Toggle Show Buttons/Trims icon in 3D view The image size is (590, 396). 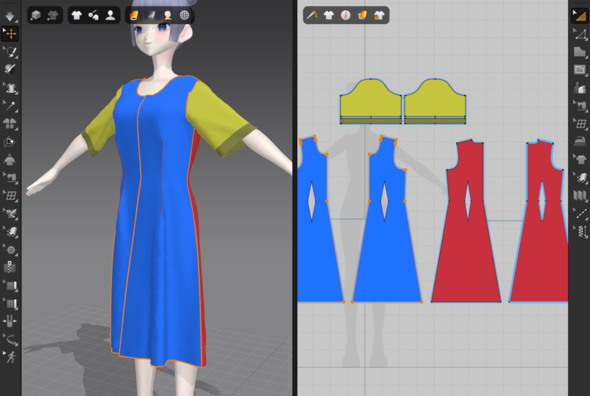93,15
